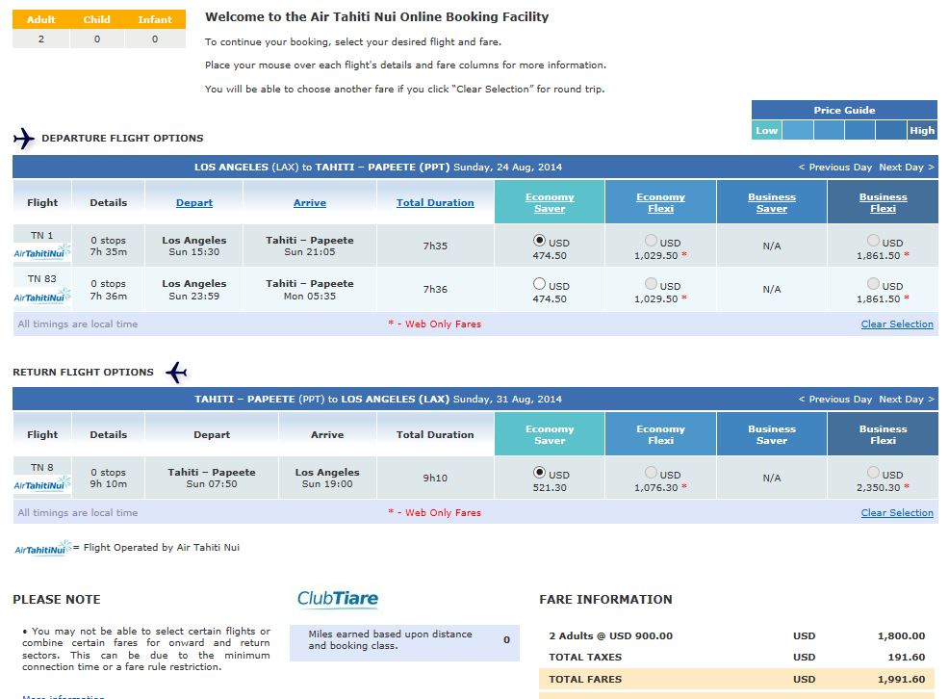Clear Selection for the return flight
Screen dimensions: 949x699
(897, 513)
